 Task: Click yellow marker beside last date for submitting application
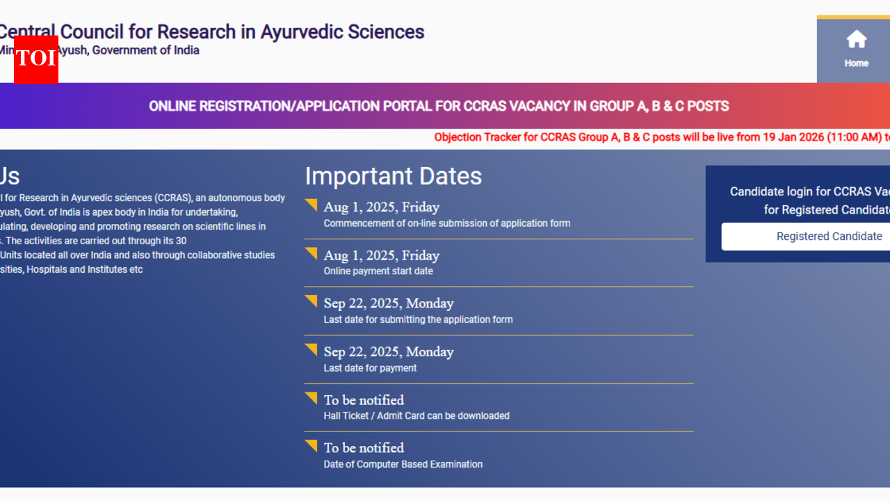[x=311, y=301]
